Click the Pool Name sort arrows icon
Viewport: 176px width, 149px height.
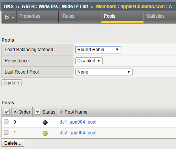coord(61,112)
